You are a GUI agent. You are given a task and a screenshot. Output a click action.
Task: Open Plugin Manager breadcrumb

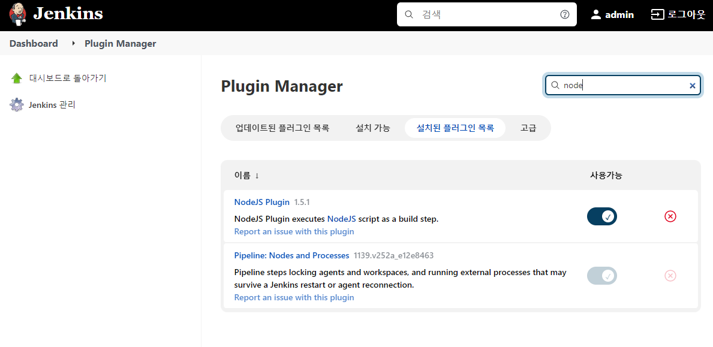pos(121,44)
